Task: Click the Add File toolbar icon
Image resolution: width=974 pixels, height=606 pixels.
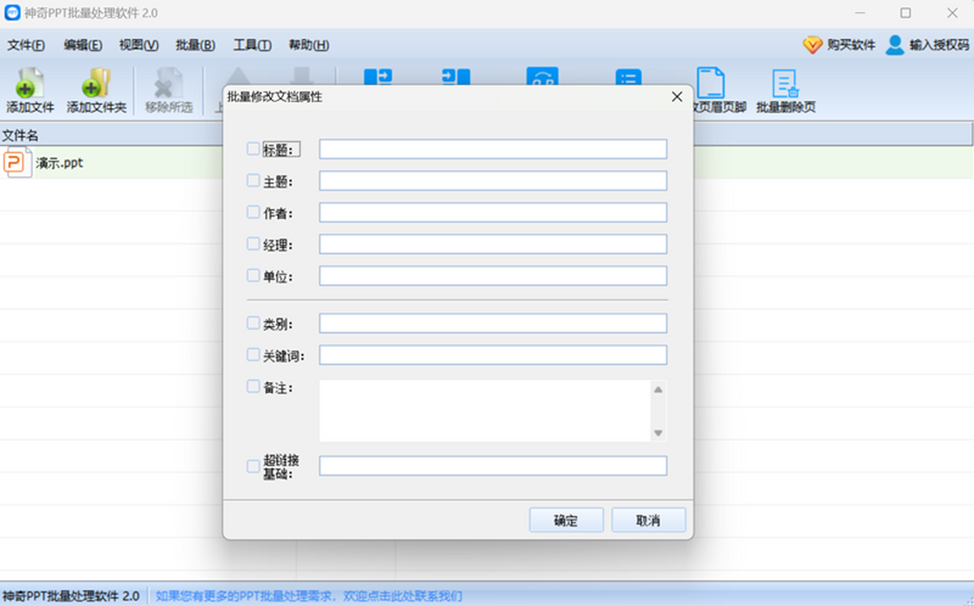Action: click(29, 84)
